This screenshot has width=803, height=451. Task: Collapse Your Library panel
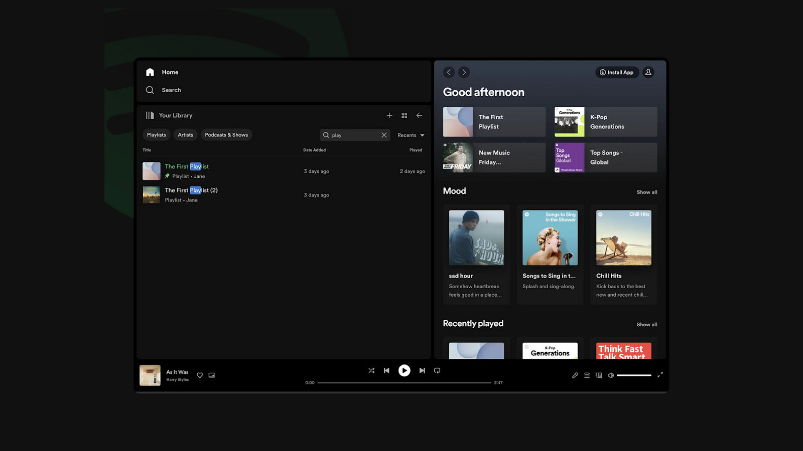coord(169,115)
